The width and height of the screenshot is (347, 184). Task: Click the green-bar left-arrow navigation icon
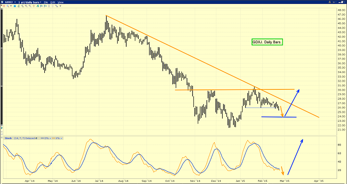click(x=41, y=6)
